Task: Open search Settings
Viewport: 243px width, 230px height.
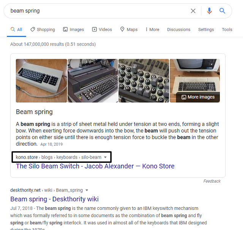Action: pyautogui.click(x=206, y=30)
